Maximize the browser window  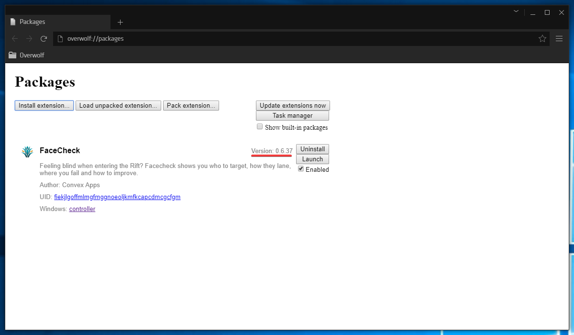547,12
